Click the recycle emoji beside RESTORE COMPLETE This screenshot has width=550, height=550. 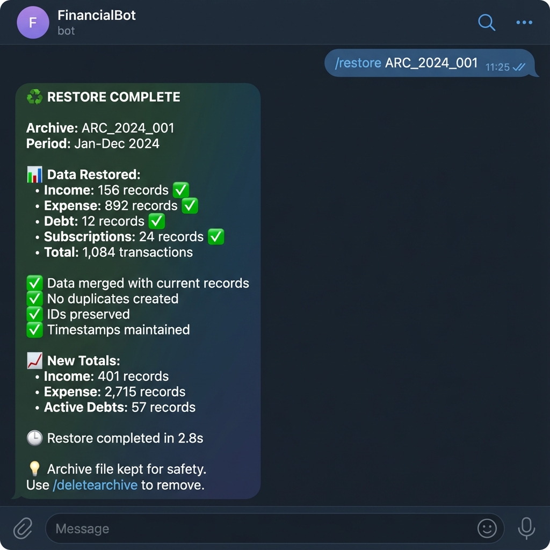(34, 97)
